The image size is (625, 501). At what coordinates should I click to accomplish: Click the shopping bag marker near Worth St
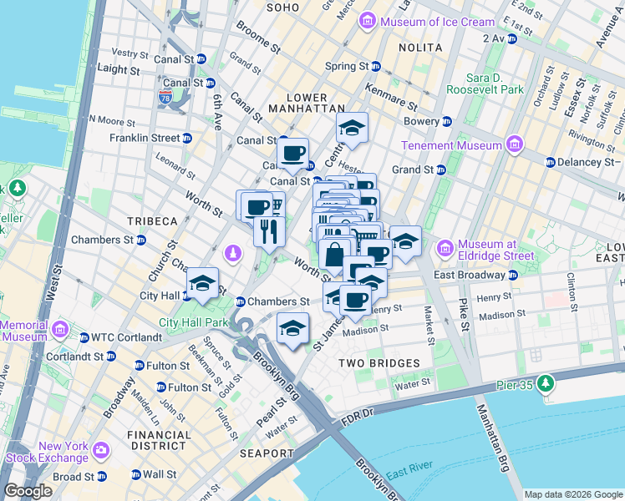coord(335,256)
